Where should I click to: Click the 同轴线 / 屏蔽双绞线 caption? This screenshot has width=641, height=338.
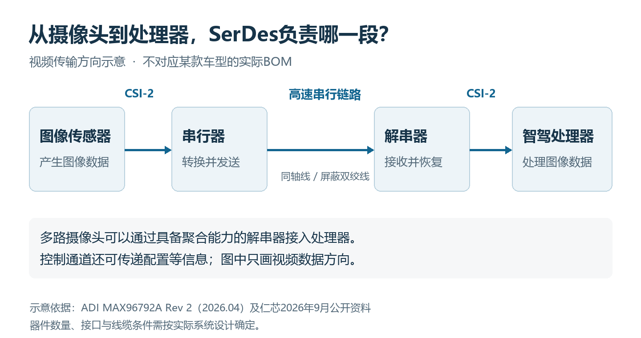[325, 177]
